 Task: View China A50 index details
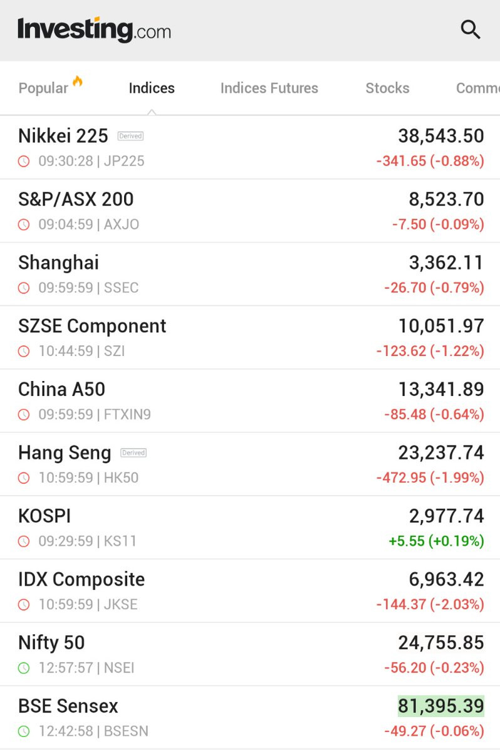click(x=250, y=401)
